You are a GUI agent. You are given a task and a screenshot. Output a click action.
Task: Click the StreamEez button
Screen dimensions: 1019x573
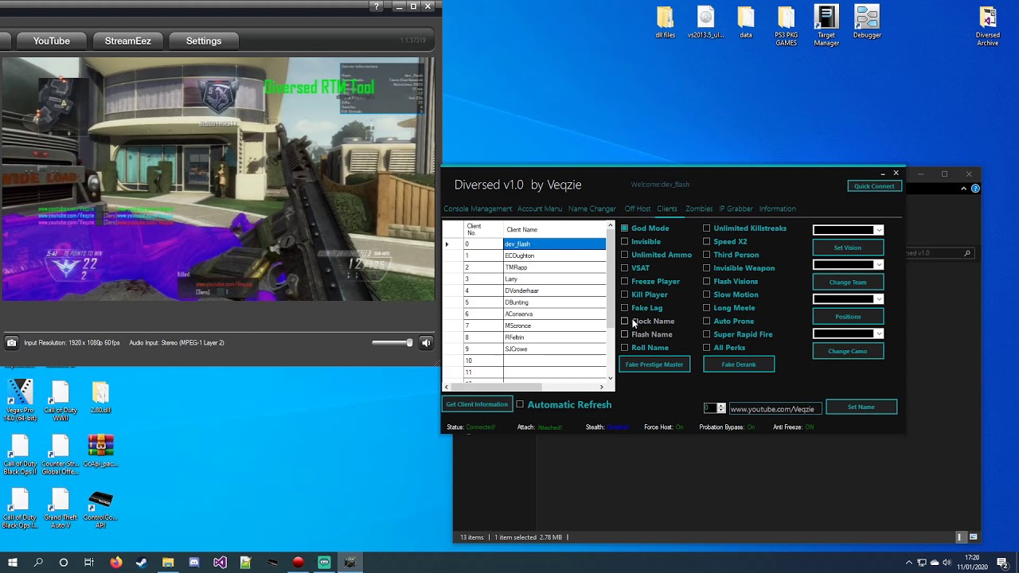(x=127, y=41)
